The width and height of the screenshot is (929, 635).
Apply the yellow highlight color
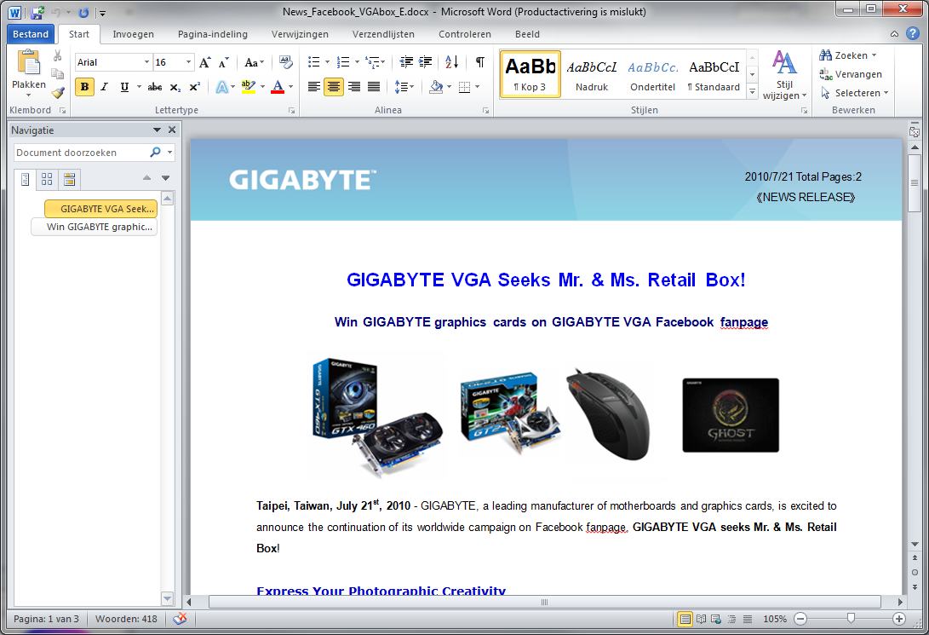249,87
